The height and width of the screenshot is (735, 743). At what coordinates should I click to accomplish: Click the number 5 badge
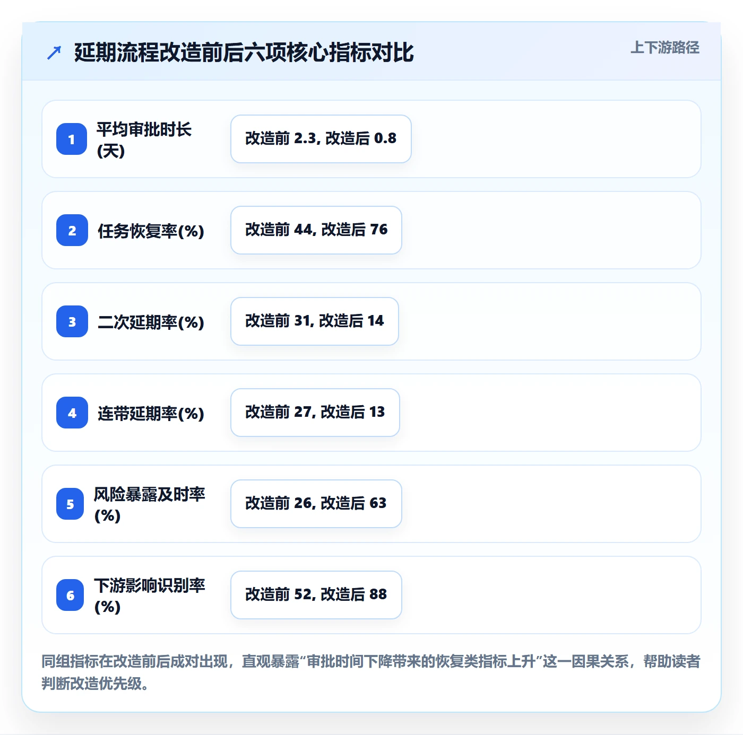(70, 504)
